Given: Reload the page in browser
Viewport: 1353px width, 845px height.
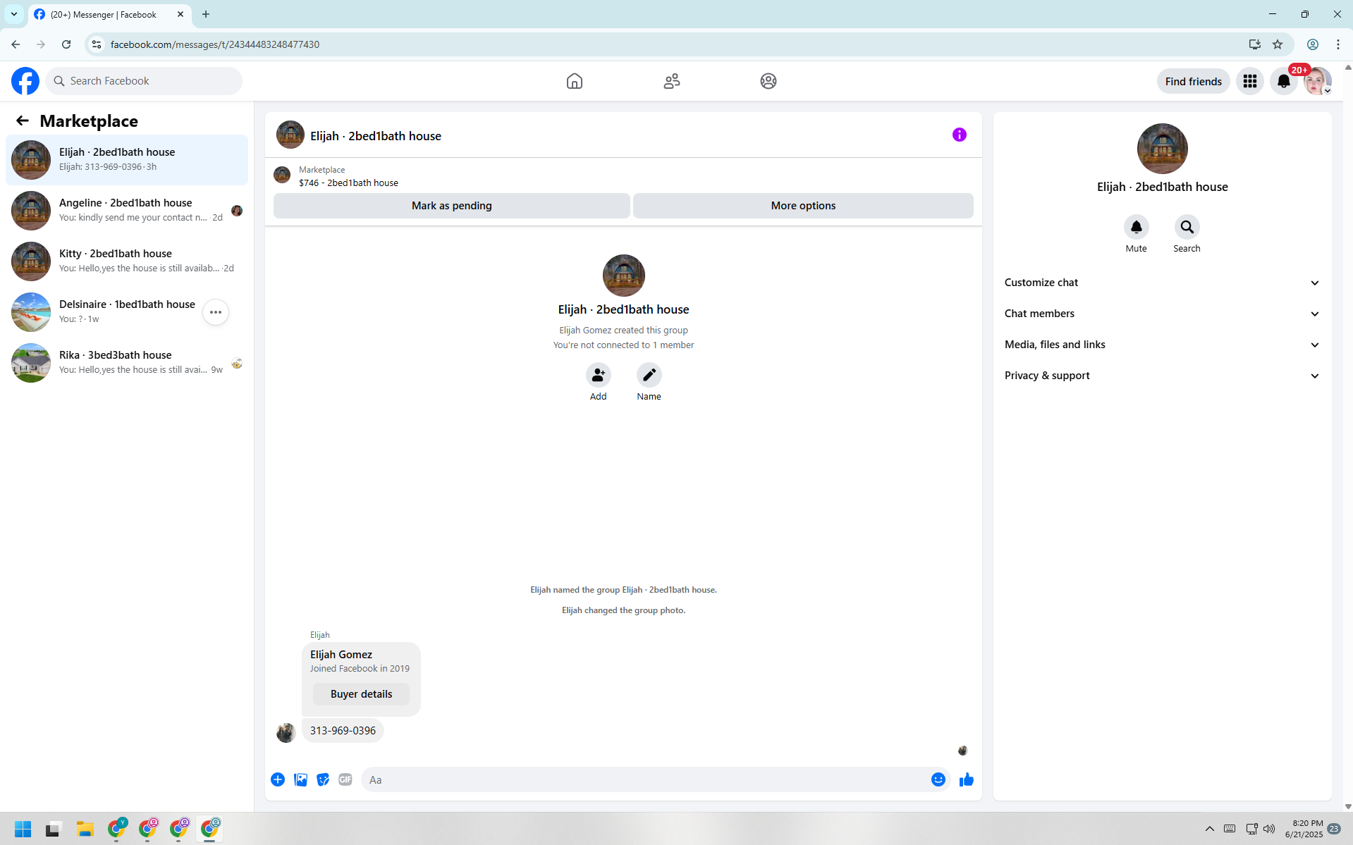Looking at the screenshot, I should coord(66,44).
